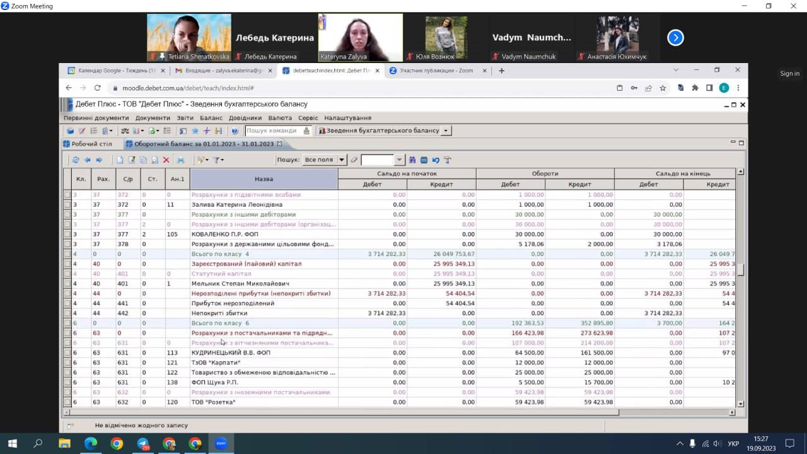807x454 pixels.
Task: Click the blue help question mark icon
Action: point(235,131)
